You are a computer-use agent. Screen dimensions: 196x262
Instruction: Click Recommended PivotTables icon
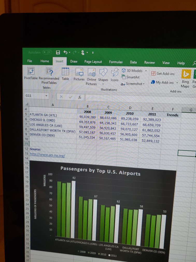(x=49, y=71)
